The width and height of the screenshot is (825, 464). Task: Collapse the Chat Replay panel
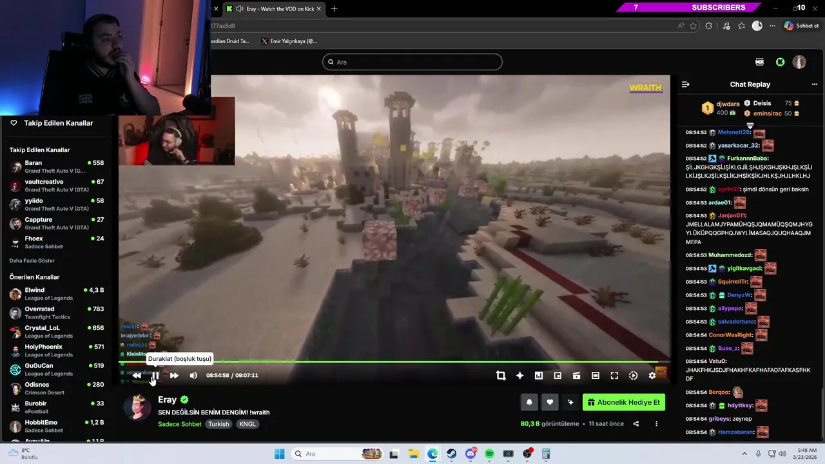tap(686, 84)
